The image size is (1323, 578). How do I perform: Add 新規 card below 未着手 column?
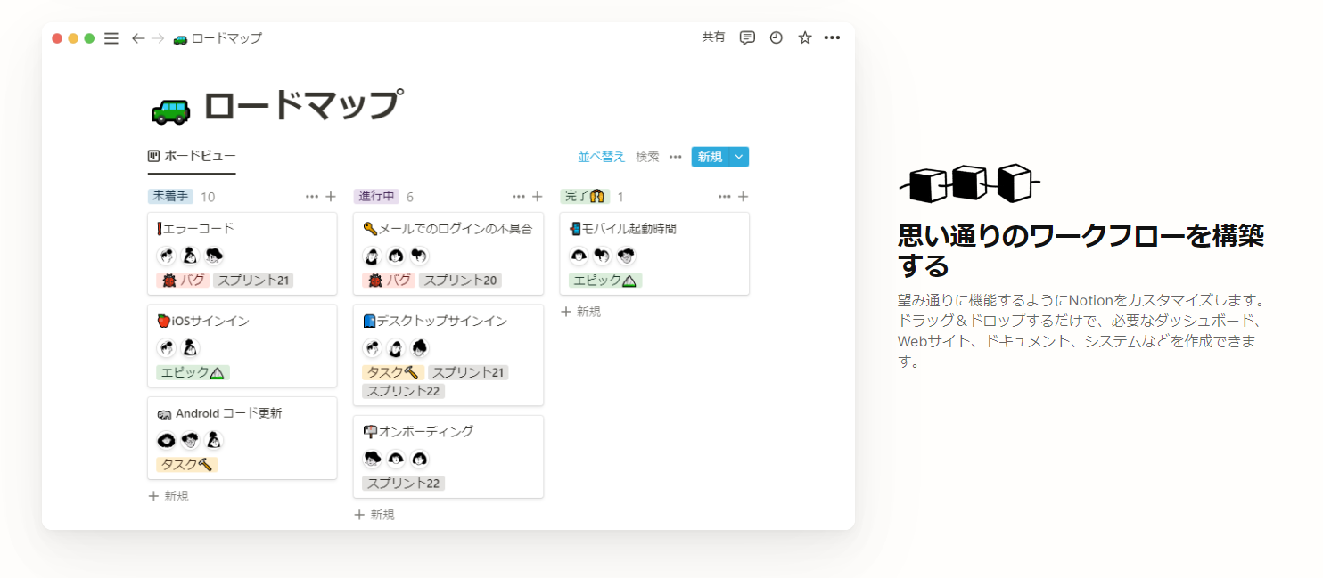(x=168, y=496)
